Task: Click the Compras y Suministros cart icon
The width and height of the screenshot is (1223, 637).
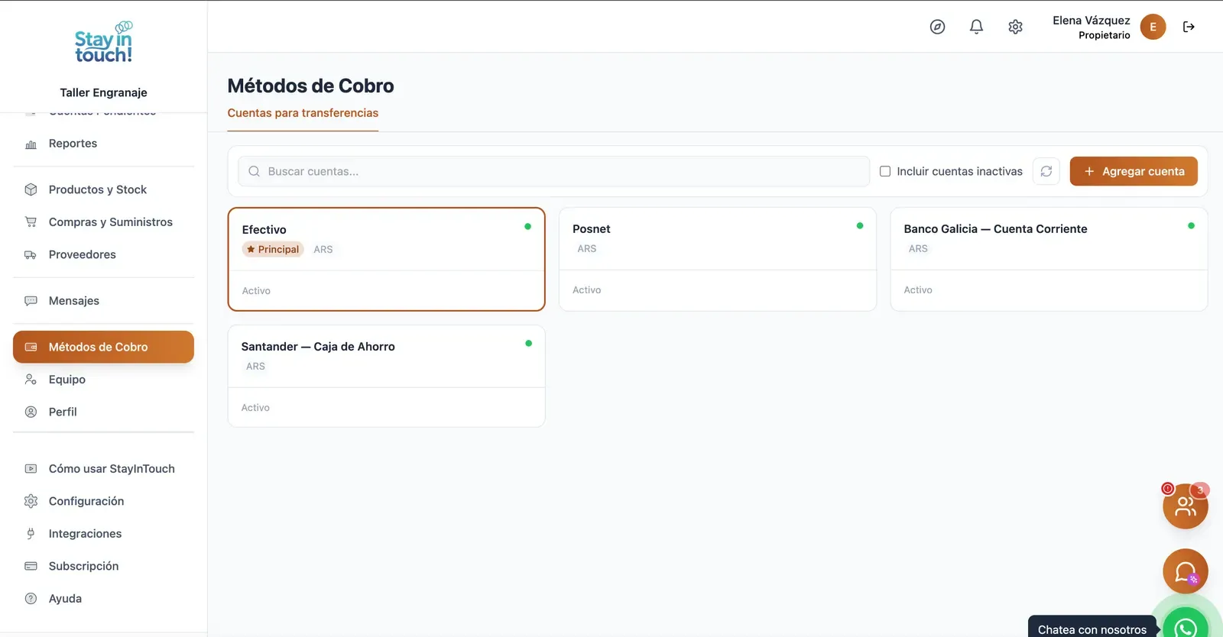Action: click(31, 222)
